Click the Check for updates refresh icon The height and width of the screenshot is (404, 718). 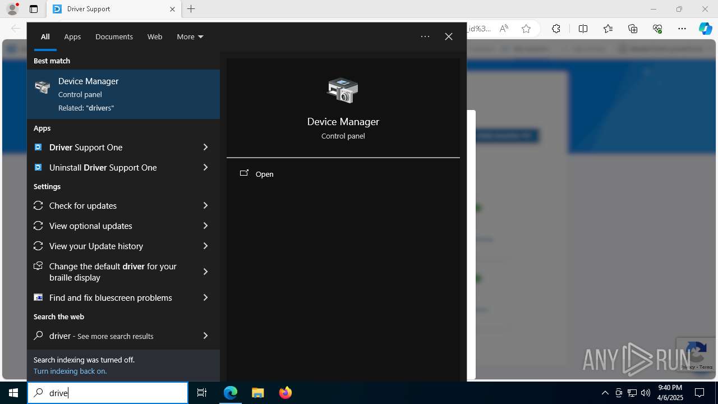pos(38,205)
